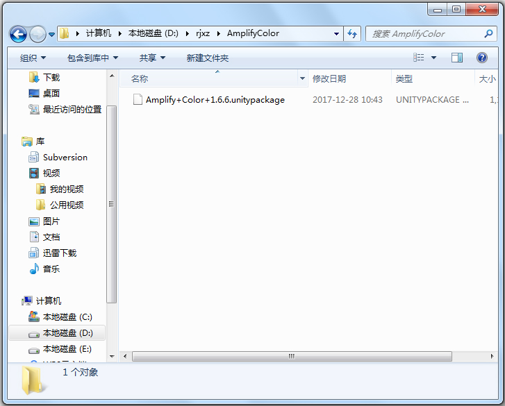Viewport: 505px width, 406px height.
Task: Open 下载 in the navigation pane
Action: [x=51, y=77]
